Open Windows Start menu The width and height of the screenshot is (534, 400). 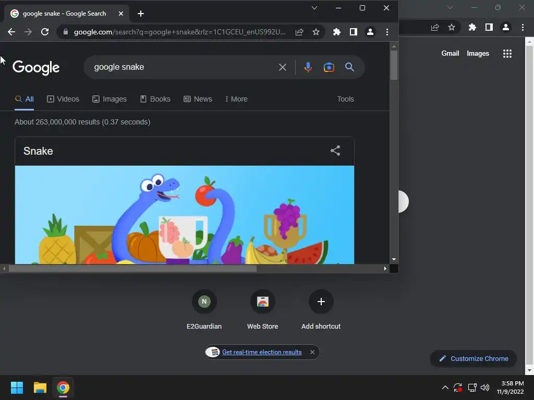point(17,387)
